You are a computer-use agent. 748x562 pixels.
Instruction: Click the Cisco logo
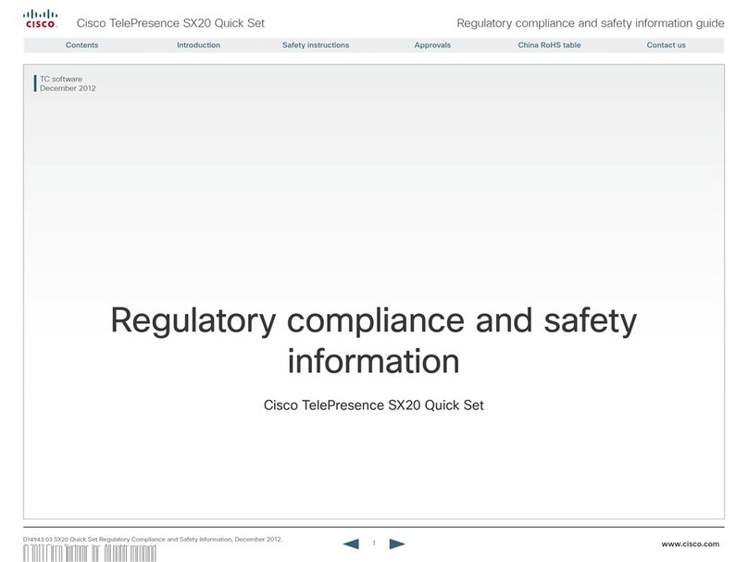coord(41,19)
